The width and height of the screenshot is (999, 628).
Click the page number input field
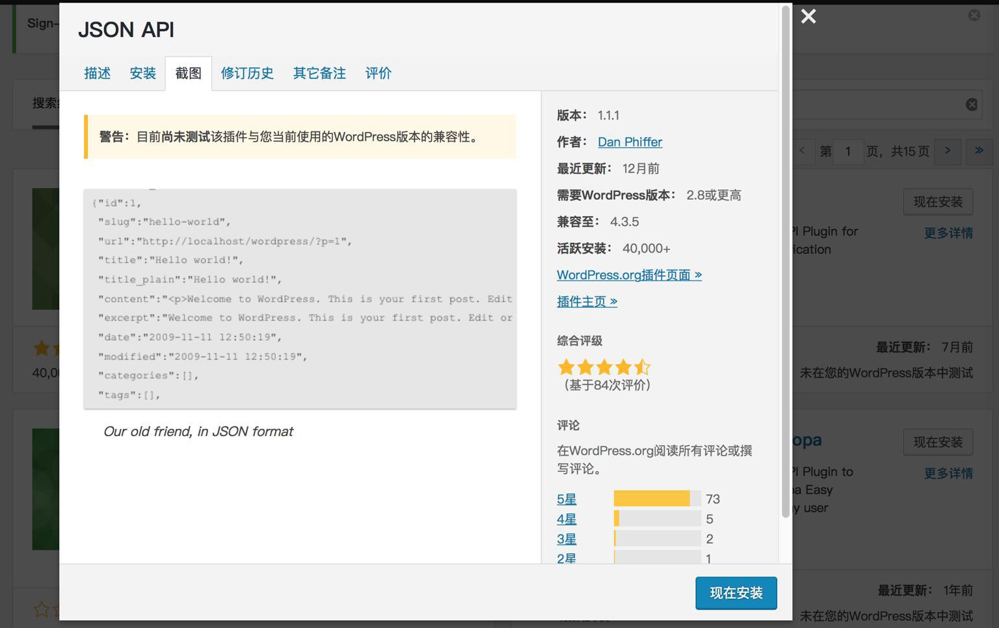[848, 152]
